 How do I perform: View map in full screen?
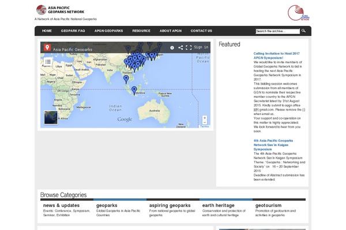coord(189,48)
